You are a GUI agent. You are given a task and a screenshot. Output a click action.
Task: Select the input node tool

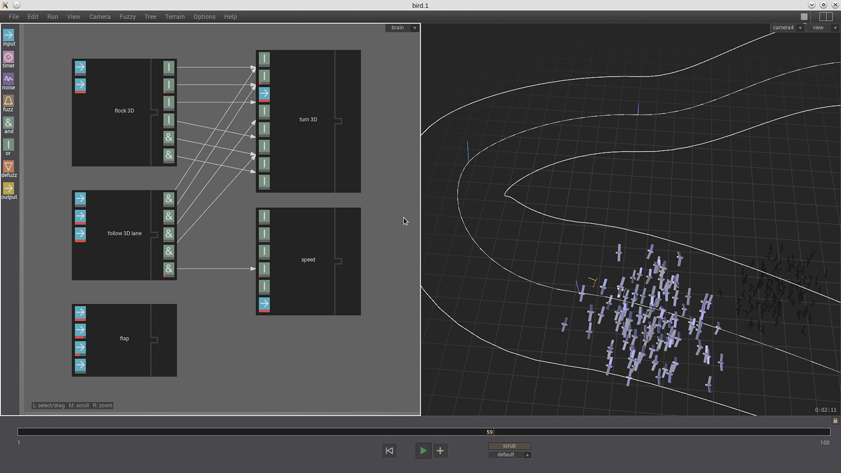[x=8, y=35]
